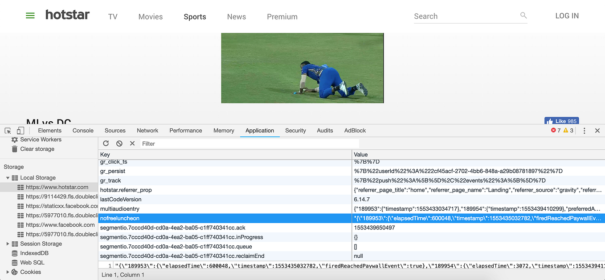Expand the Session Storage tree

[8, 244]
